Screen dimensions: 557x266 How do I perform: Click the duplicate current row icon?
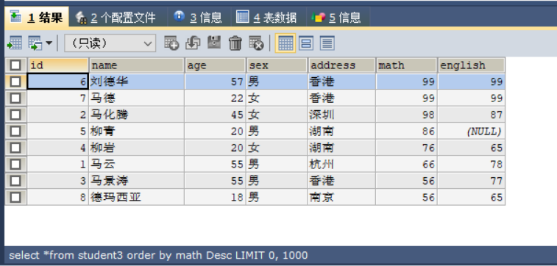pyautogui.click(x=193, y=43)
